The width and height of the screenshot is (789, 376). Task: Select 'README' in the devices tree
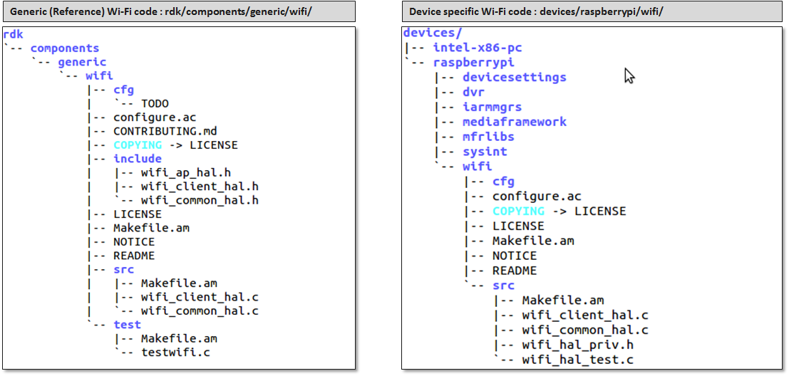[x=515, y=271]
